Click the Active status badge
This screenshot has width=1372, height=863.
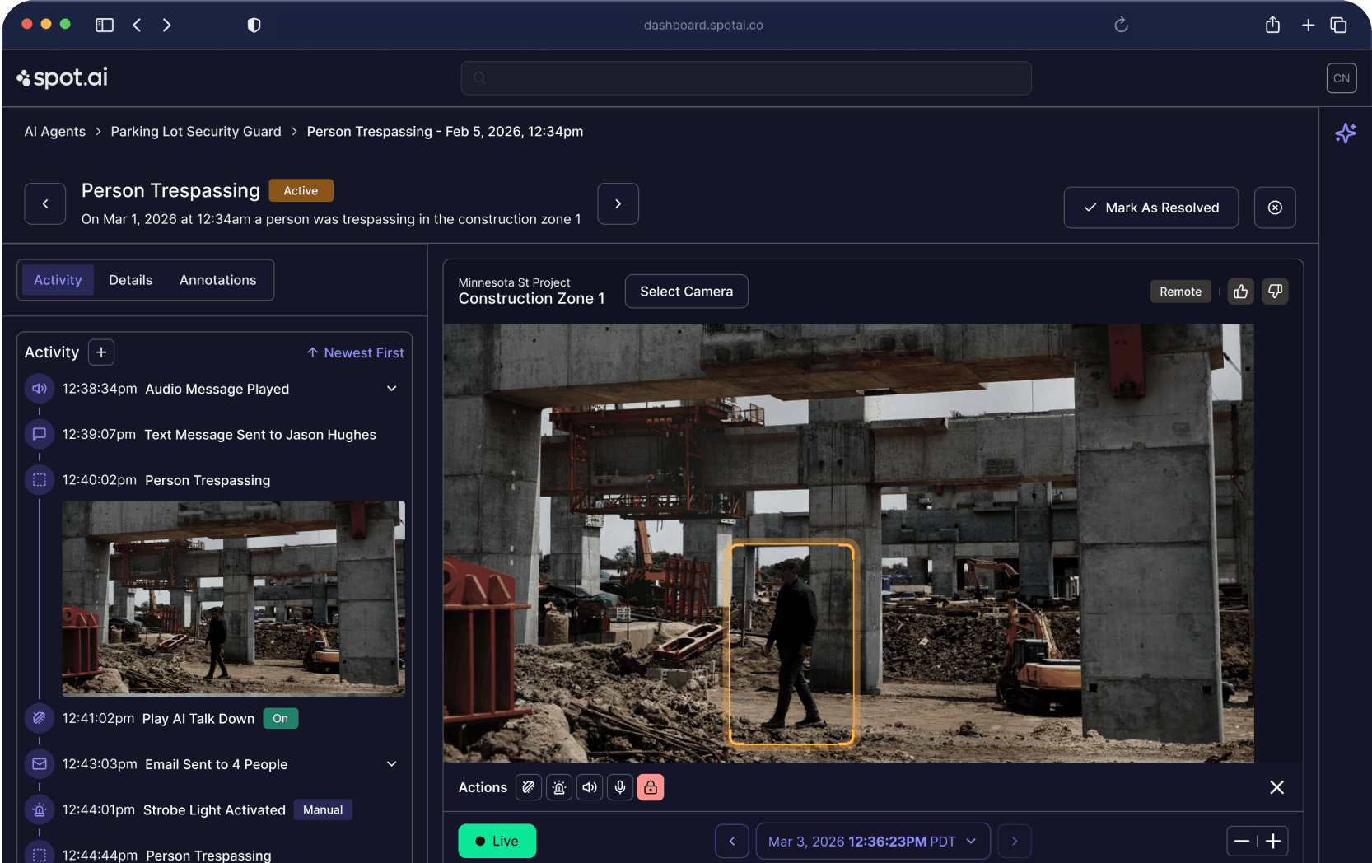[301, 190]
